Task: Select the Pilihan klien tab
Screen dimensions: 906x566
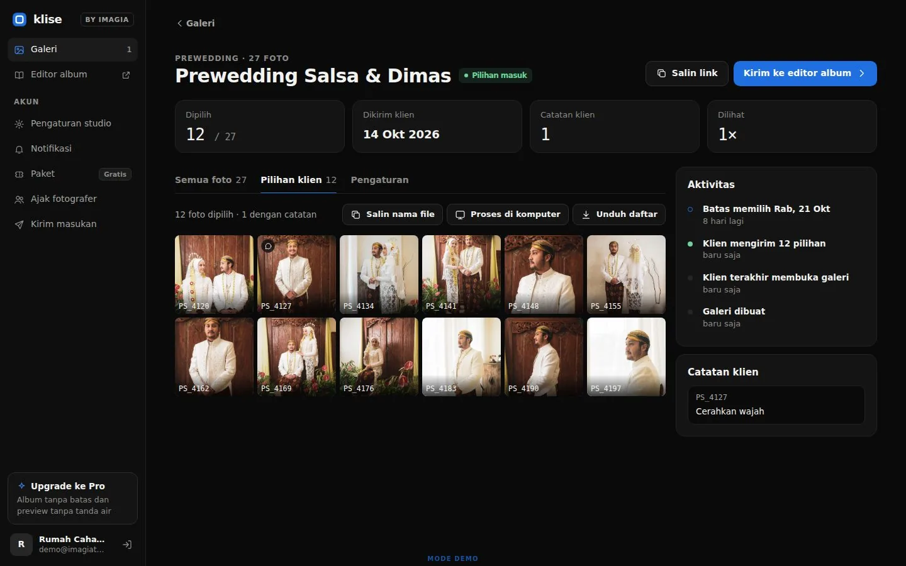Action: pyautogui.click(x=298, y=180)
